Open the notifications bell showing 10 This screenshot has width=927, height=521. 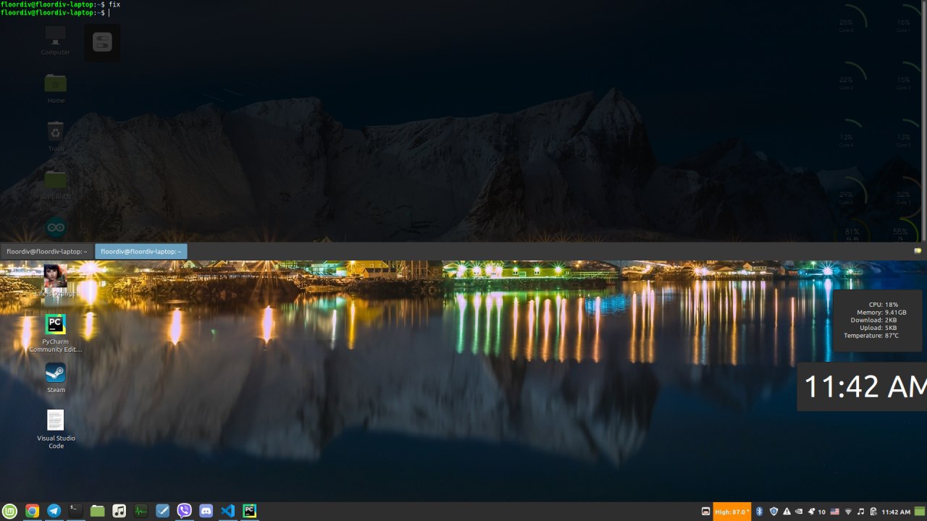(816, 512)
